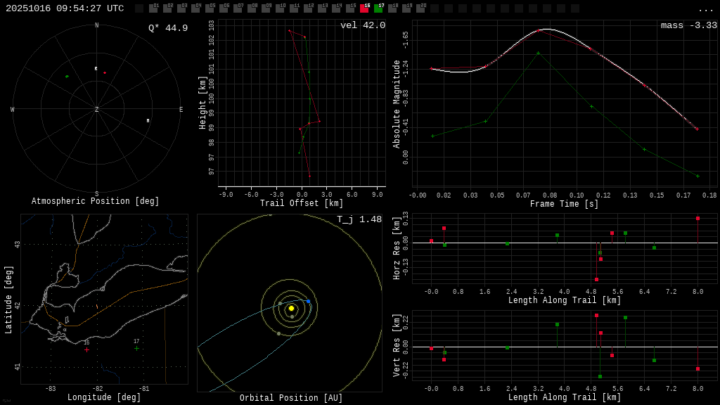Click station 20 box in top bar
The height and width of the screenshot is (405, 720).
pyautogui.click(x=420, y=8)
